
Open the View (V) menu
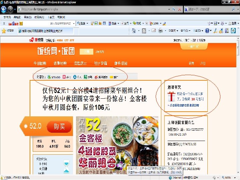28,17
